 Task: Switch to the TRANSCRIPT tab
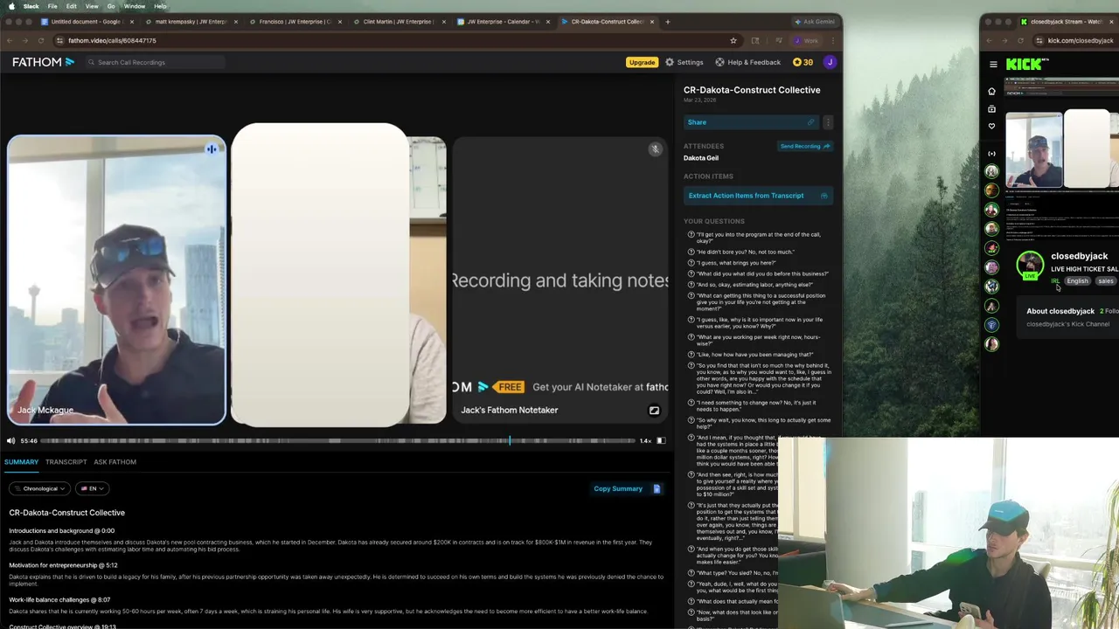pos(66,461)
